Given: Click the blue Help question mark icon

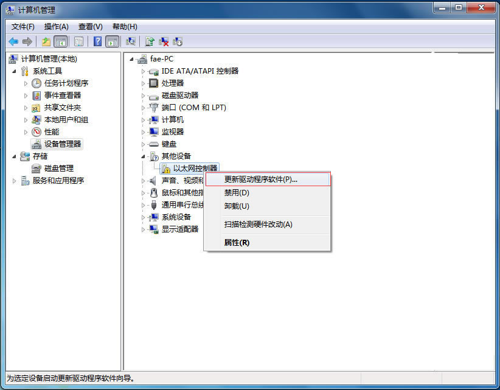Looking at the screenshot, I should (x=97, y=41).
